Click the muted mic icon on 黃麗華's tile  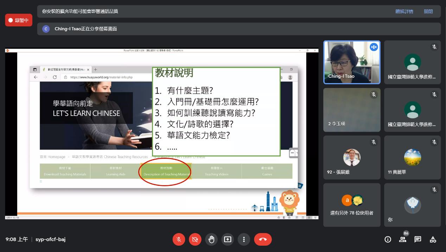pyautogui.click(x=434, y=143)
